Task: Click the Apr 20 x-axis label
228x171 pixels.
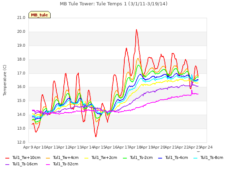Action: coord(159,147)
